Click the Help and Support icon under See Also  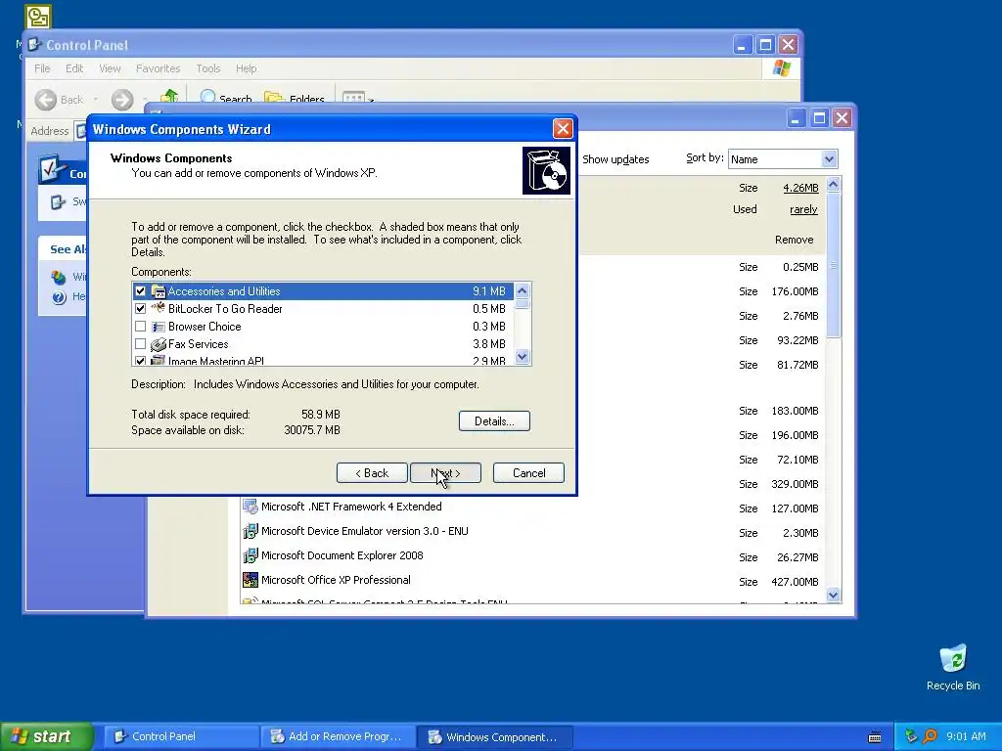(59, 297)
